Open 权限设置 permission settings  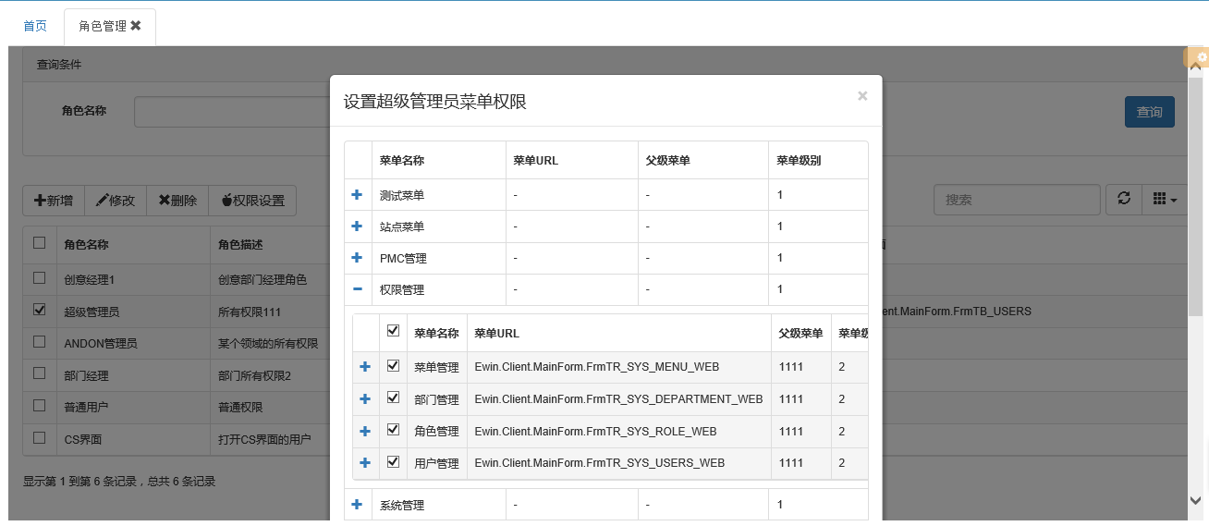pyautogui.click(x=252, y=200)
